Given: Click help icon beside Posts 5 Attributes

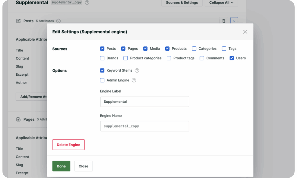Looking at the screenshot, I should click(58, 21).
